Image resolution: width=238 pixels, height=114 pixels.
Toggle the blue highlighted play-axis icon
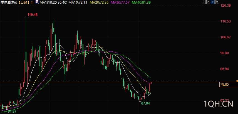pyautogui.click(x=212, y=2)
